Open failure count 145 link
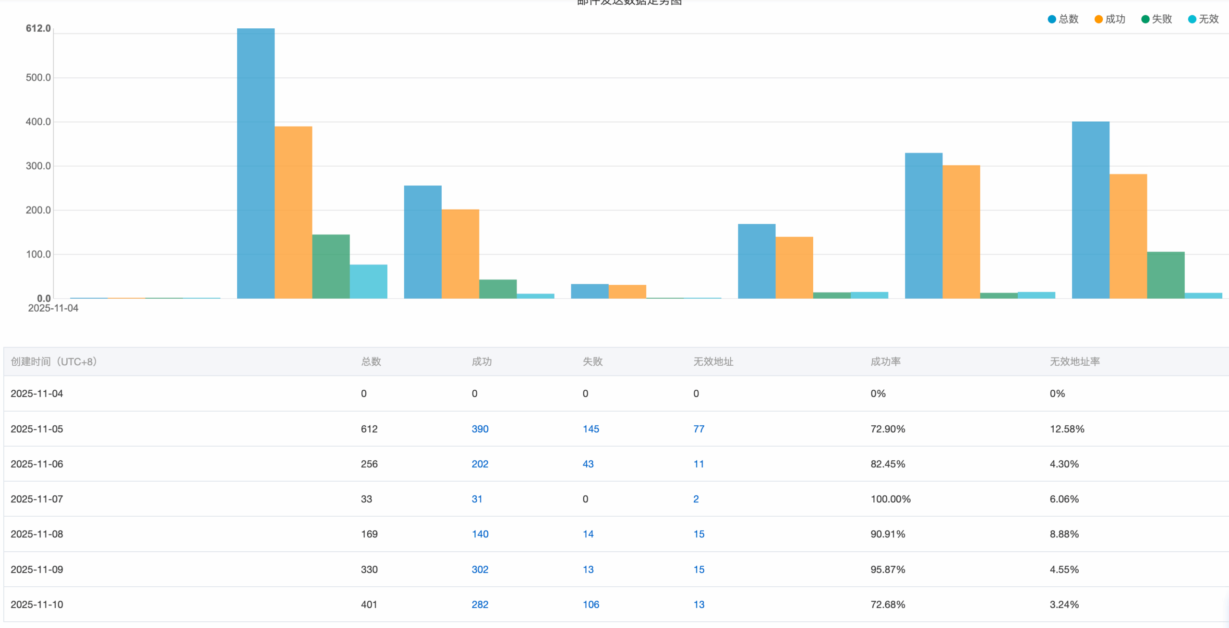The height and width of the screenshot is (628, 1229). tap(590, 429)
